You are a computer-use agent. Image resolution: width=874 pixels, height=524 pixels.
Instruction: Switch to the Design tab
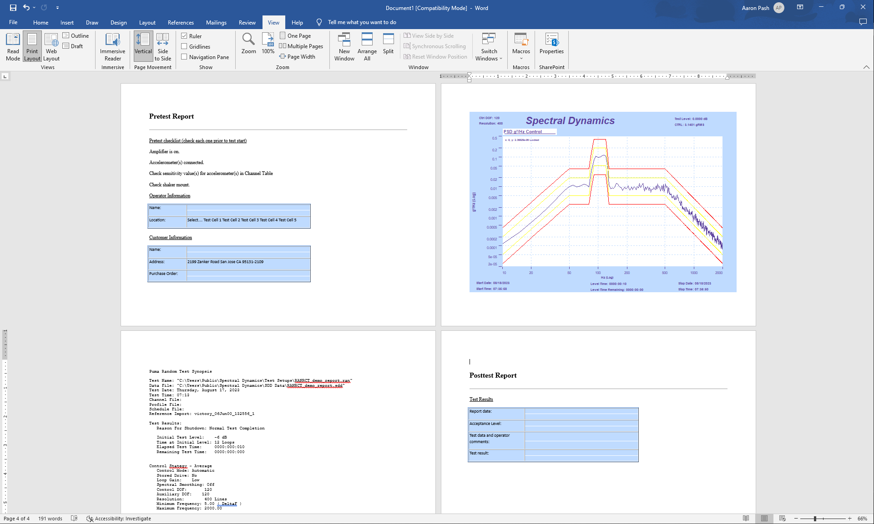click(x=118, y=22)
